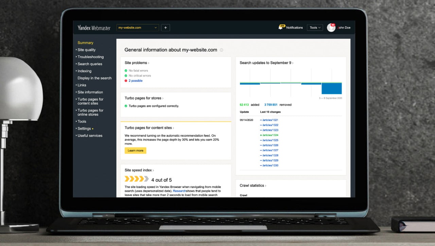Expand Turbo pages for content sites sidebar item
Image resolution: width=435 pixels, height=246 pixels.
coord(90,101)
